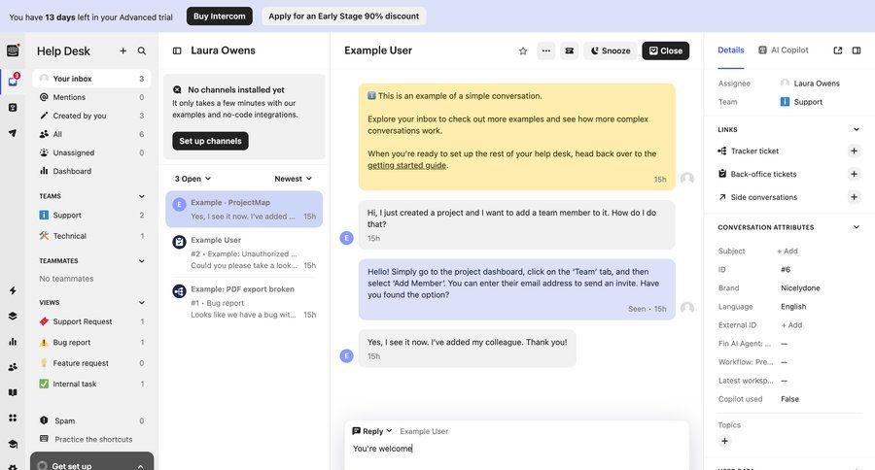The image size is (875, 470).
Task: Open the Feature request view
Action: click(x=91, y=363)
